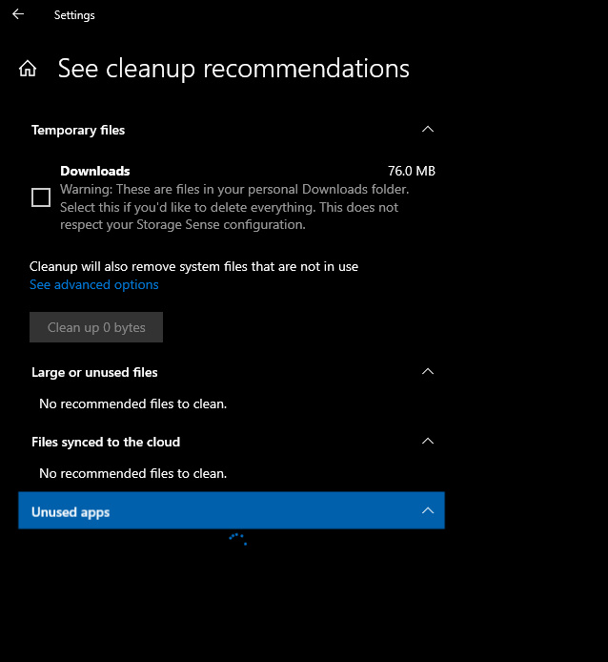Toggle the Files synced to the cloud chevron
Viewport: 608px width, 662px height.
tap(428, 442)
